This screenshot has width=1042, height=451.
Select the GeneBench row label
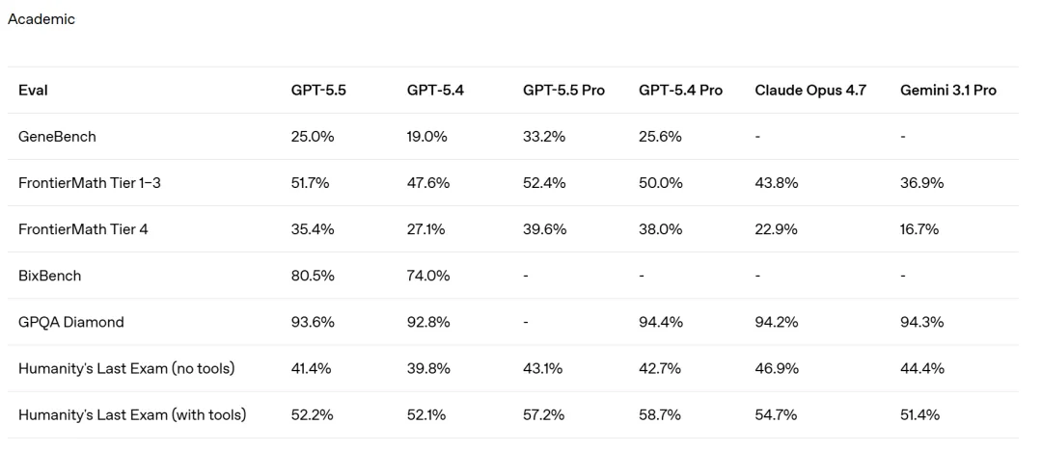[x=57, y=137]
